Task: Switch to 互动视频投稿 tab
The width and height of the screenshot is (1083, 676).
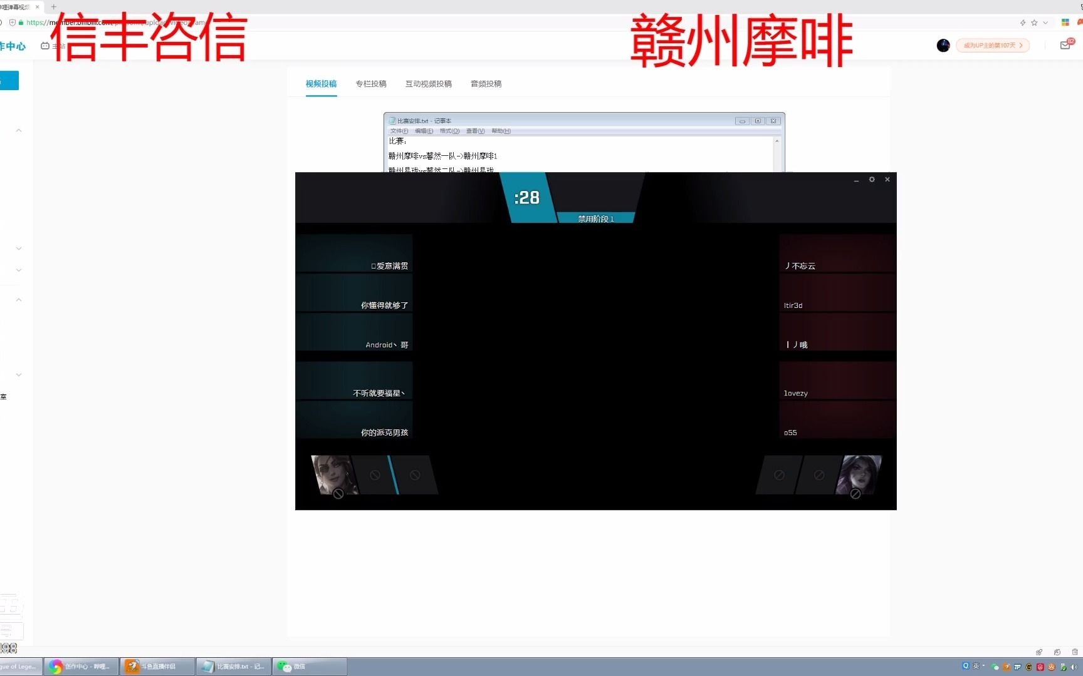Action: [x=429, y=84]
